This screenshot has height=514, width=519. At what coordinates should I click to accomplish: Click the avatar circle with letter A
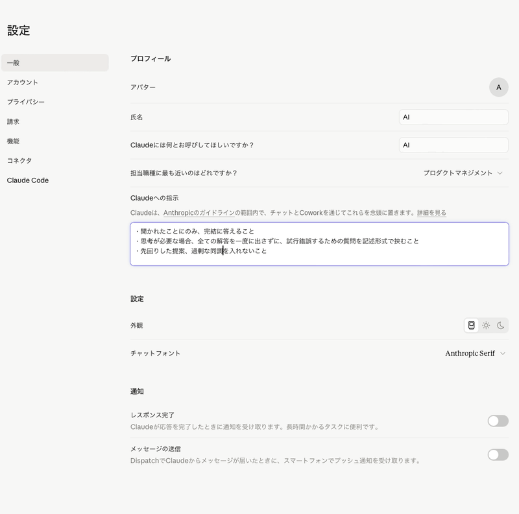[x=498, y=87]
